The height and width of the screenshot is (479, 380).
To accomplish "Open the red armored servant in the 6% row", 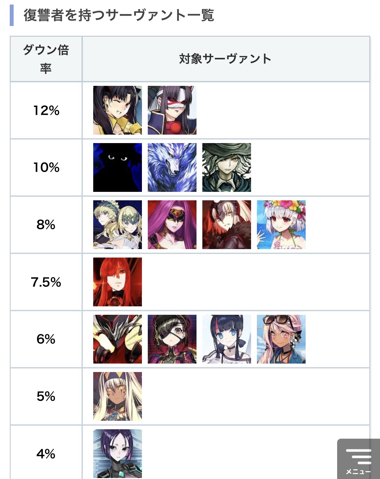I will [x=118, y=339].
